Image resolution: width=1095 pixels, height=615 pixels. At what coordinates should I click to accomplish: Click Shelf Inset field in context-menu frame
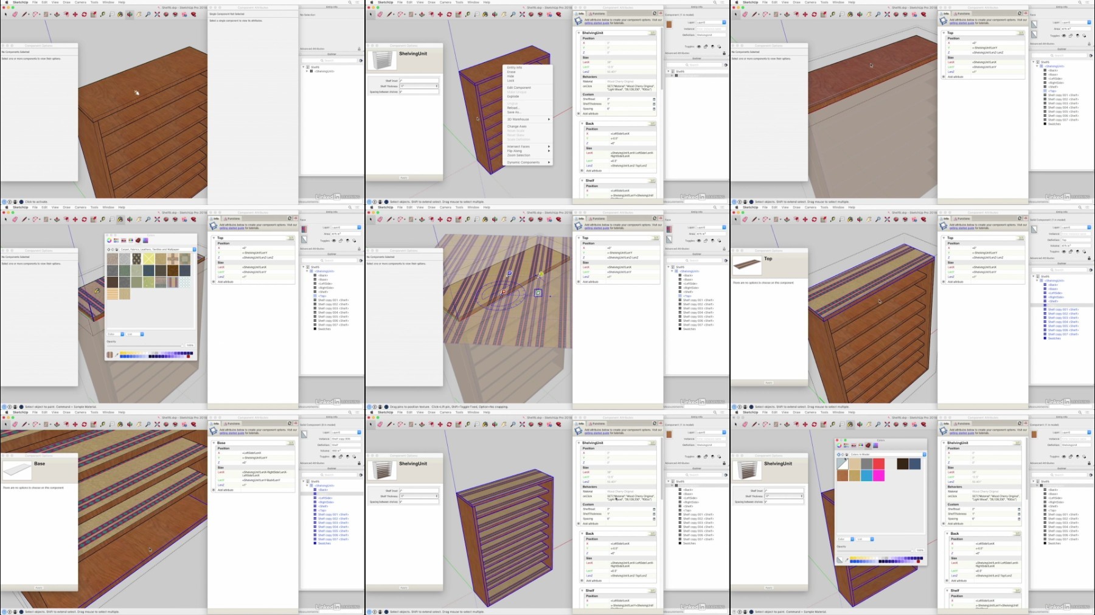[x=419, y=81]
